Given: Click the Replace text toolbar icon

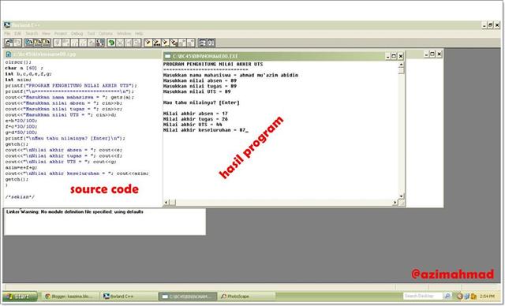Looking at the screenshot, I should (46, 43).
